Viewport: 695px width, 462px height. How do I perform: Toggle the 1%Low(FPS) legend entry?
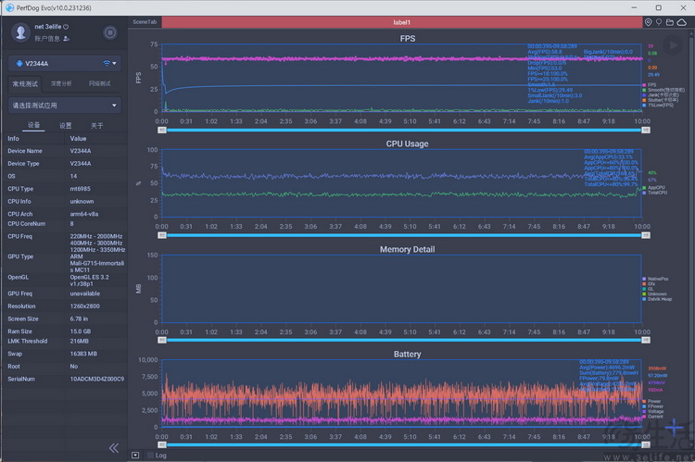pos(658,105)
